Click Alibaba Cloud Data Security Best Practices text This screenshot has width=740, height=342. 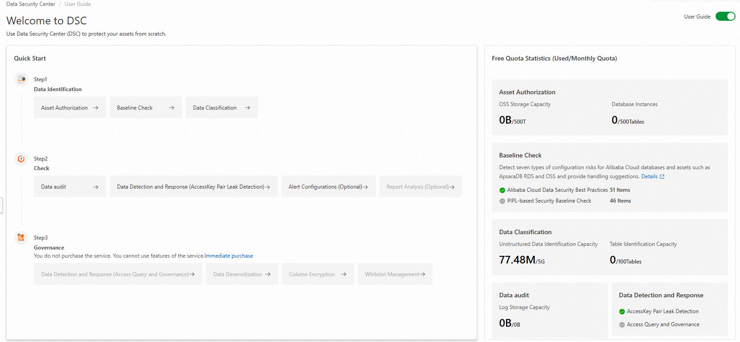click(557, 190)
